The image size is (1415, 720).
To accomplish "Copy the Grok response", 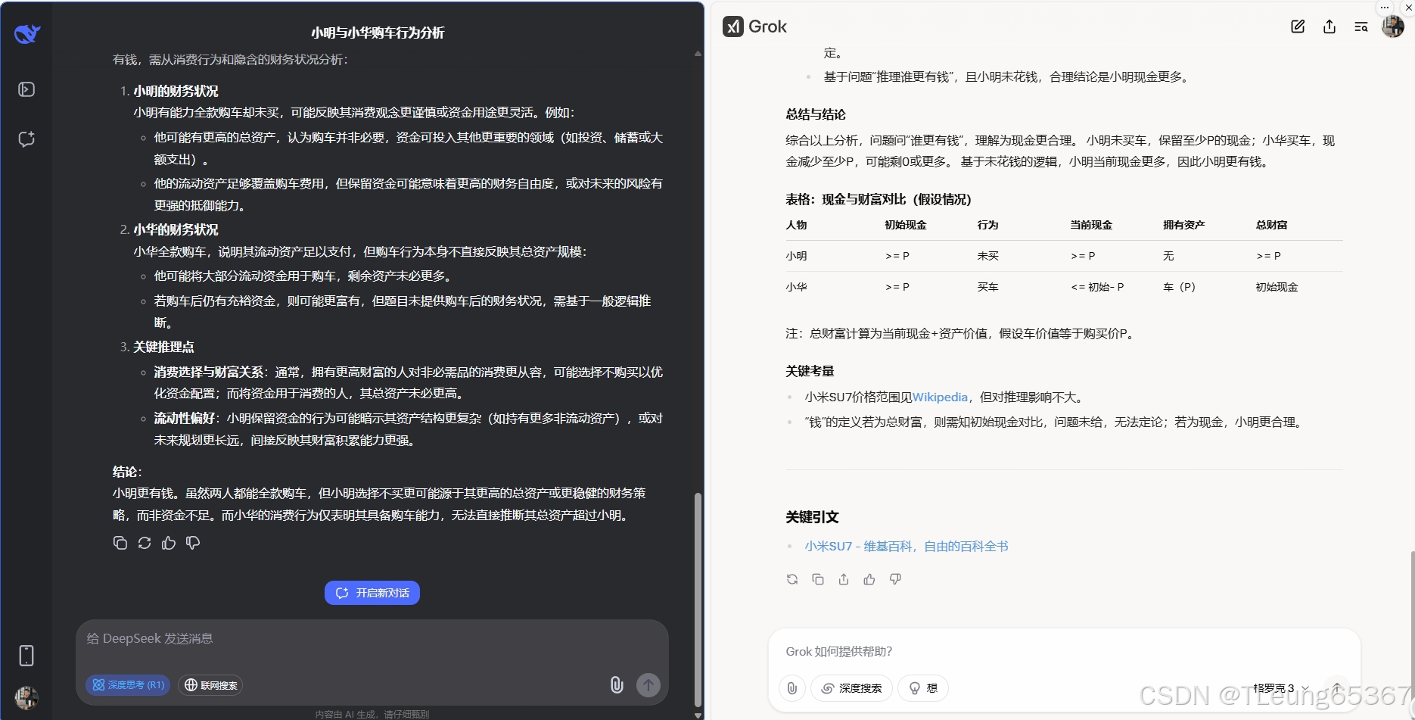I will 818,579.
